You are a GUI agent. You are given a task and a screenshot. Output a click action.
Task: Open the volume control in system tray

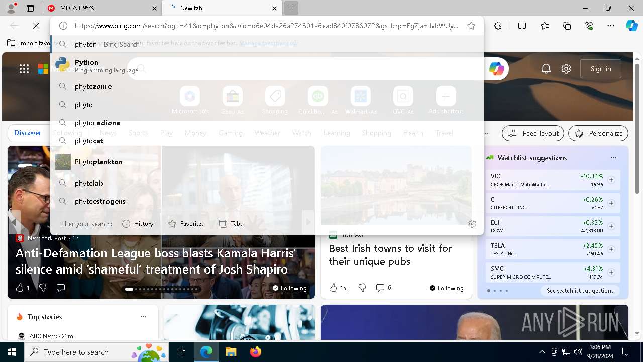tap(578, 352)
